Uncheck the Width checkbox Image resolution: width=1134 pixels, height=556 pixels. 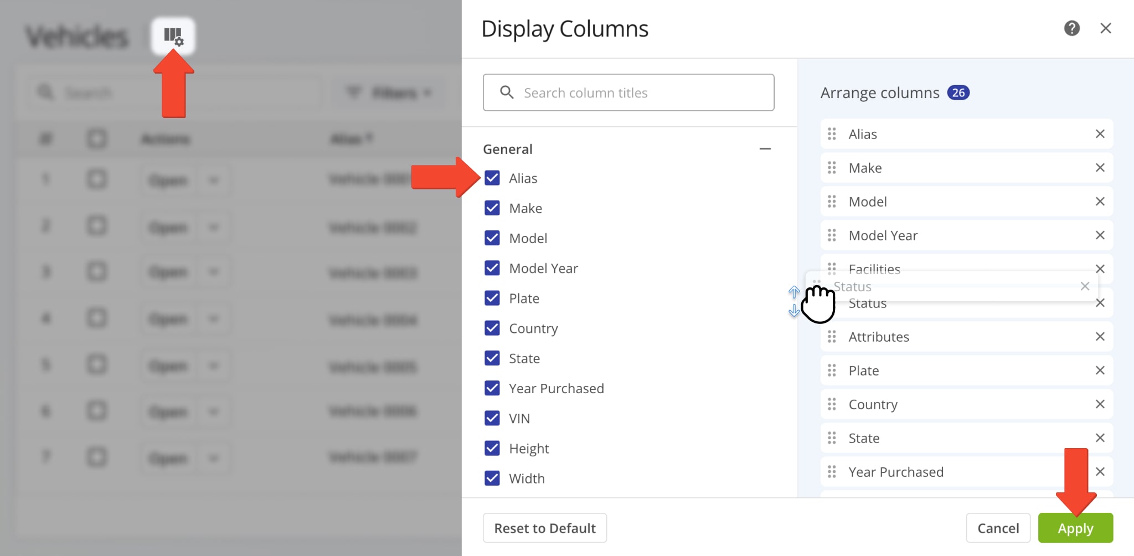pyautogui.click(x=492, y=477)
